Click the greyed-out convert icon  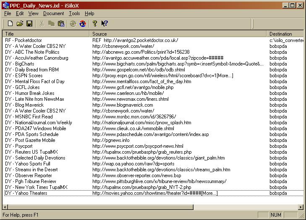(73, 24)
